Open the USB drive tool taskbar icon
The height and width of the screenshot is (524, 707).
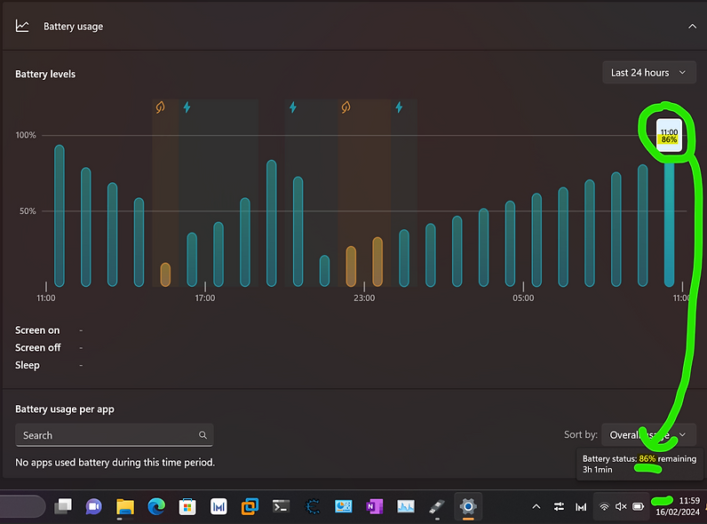point(436,506)
